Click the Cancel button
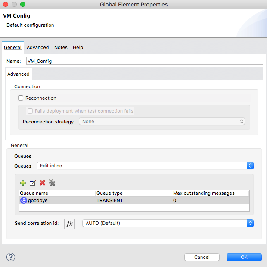This screenshot has height=267, width=267. click(x=202, y=257)
